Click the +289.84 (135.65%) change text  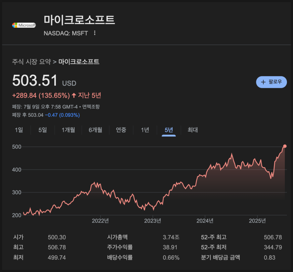41,96
